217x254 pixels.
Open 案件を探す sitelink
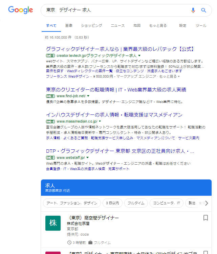pyautogui.click(x=55, y=71)
